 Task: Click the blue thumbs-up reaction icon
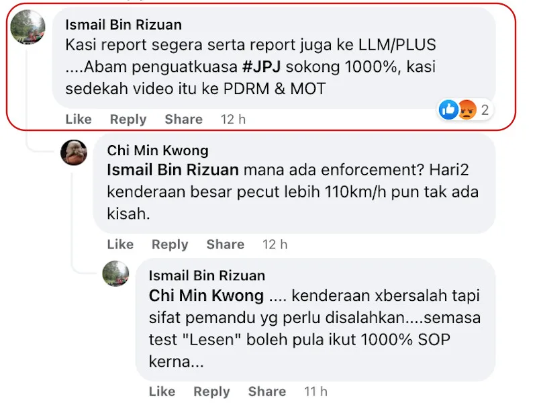click(x=448, y=109)
